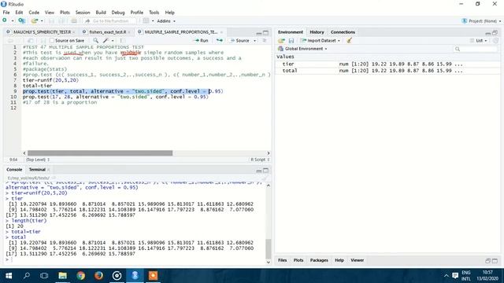Image resolution: width=504 pixels, height=283 pixels.
Task: Click the R Script file type selector
Action: pyautogui.click(x=260, y=160)
